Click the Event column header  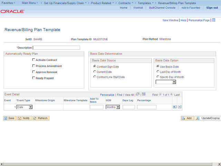8,100
